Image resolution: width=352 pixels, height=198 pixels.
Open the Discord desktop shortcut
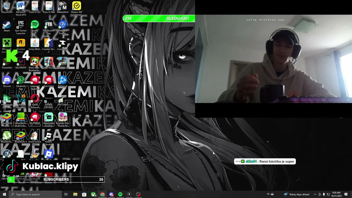tap(7, 81)
